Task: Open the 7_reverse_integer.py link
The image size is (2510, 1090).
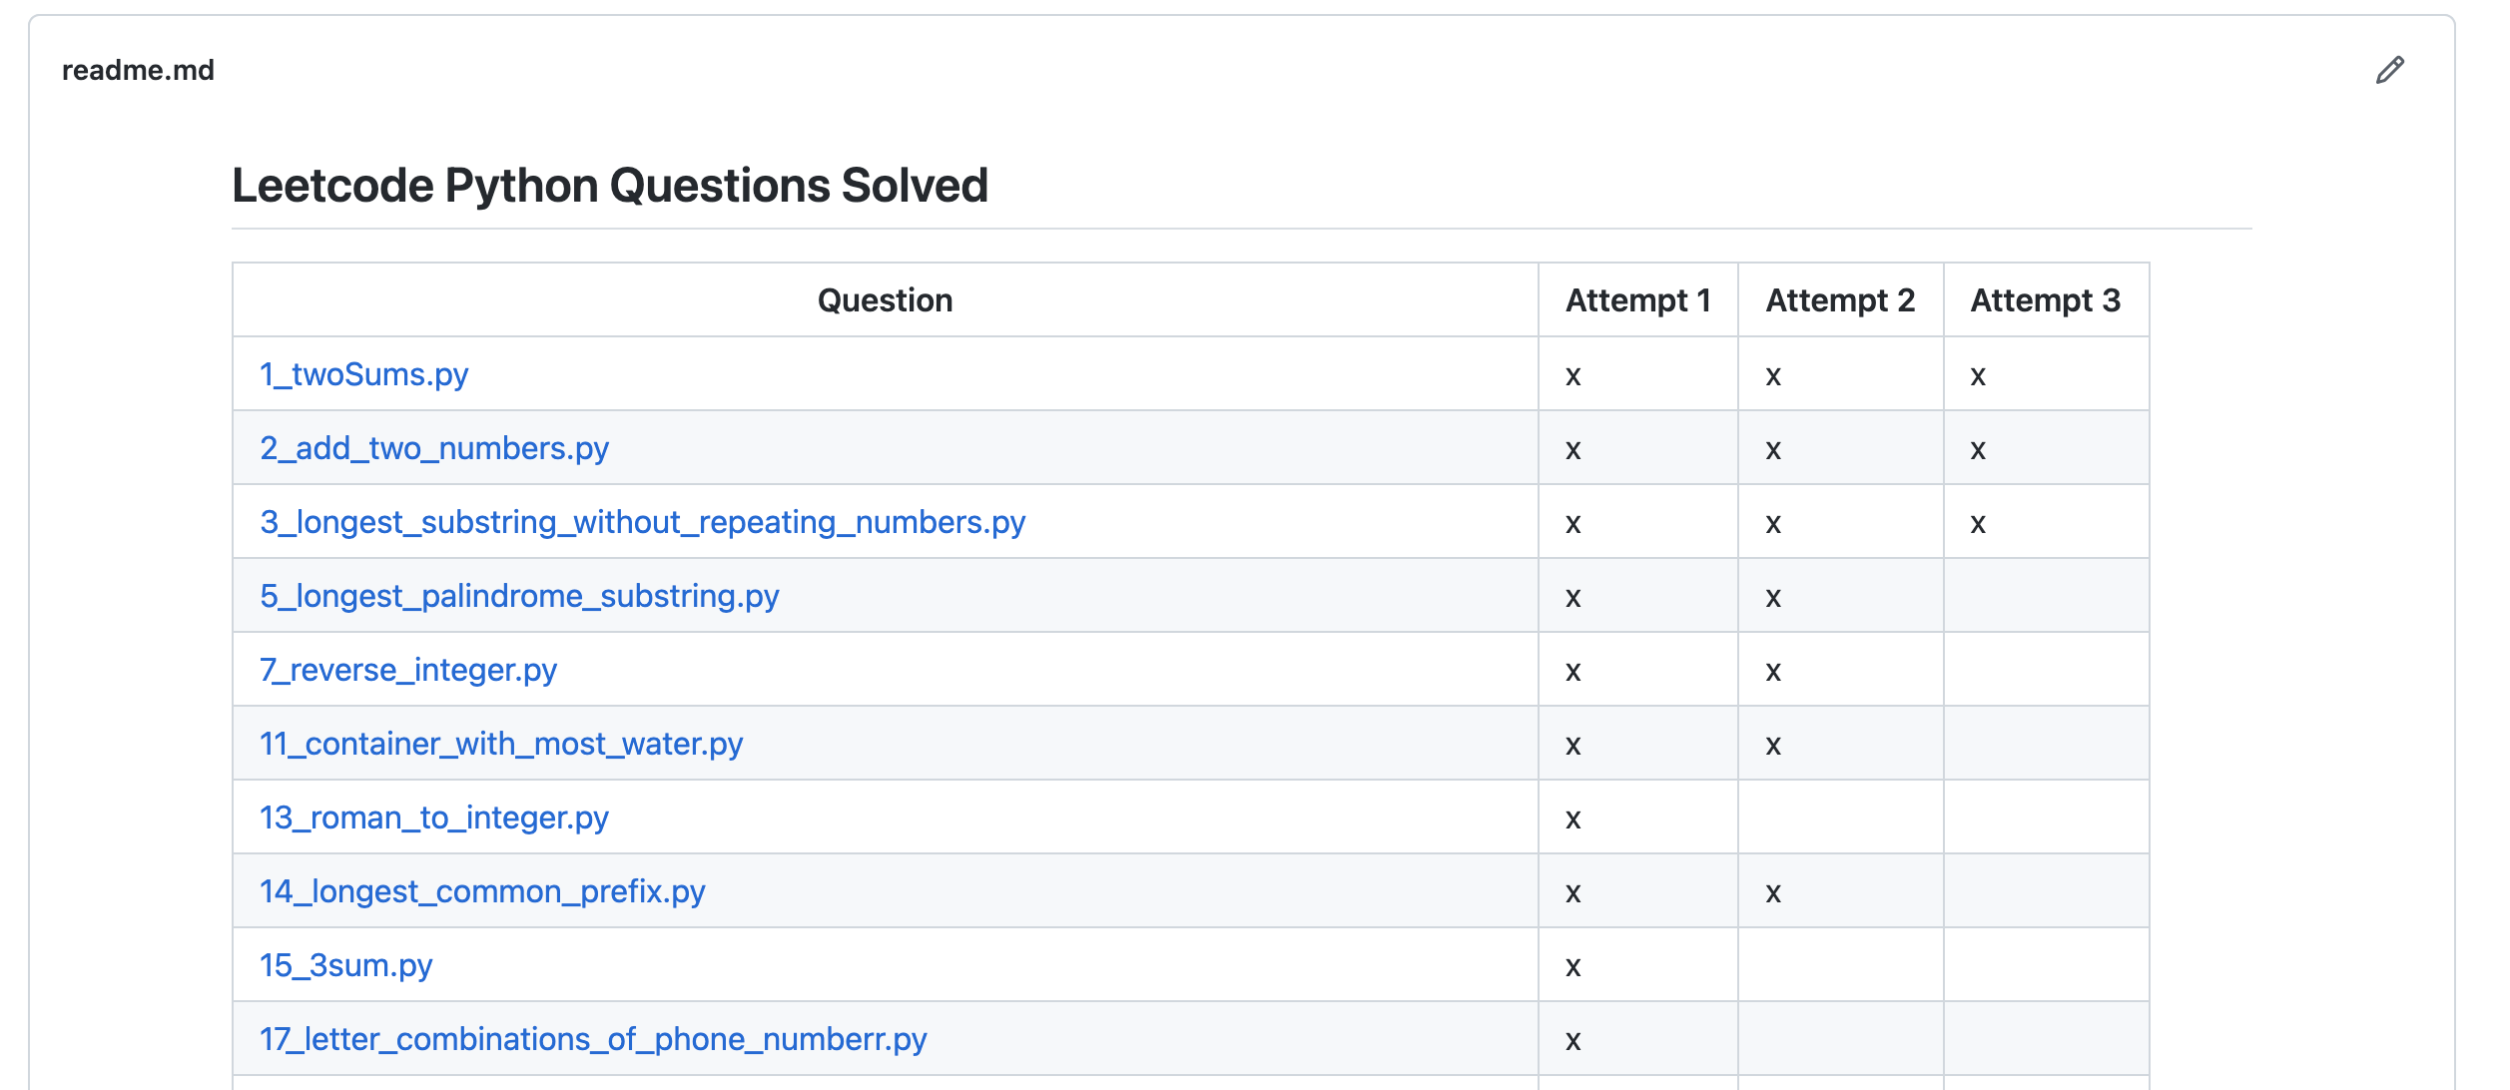Action: click(x=407, y=670)
